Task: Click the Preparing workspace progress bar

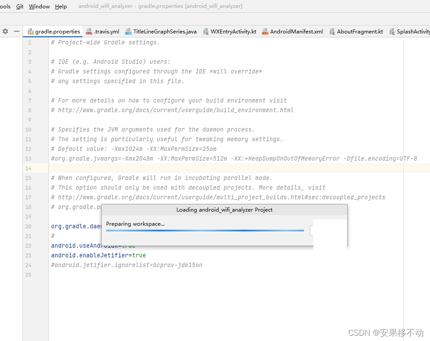Action: click(x=205, y=230)
